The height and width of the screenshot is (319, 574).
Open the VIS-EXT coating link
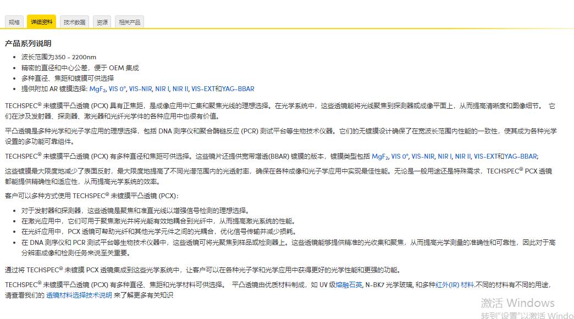[x=205, y=88]
